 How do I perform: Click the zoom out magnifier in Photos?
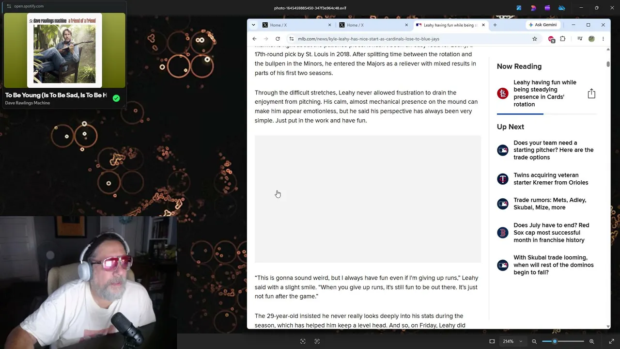pos(534,341)
